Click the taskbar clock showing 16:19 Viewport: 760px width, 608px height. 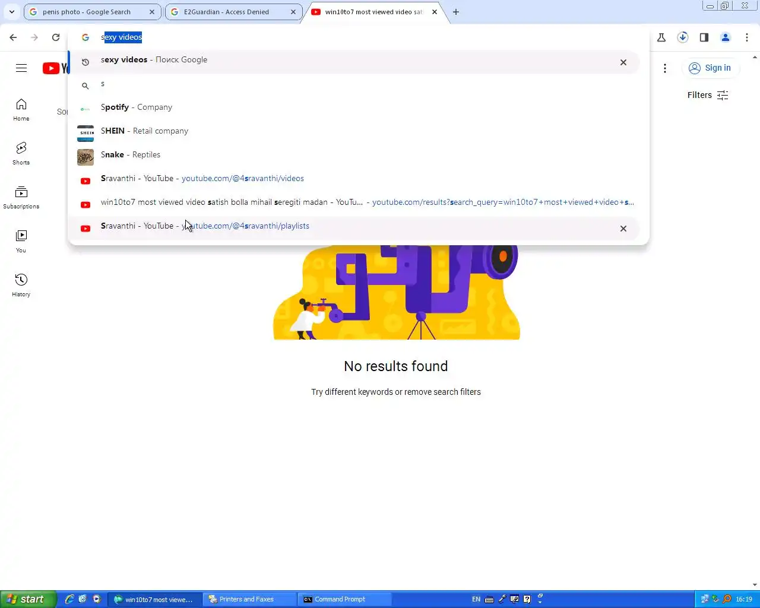pos(744,599)
